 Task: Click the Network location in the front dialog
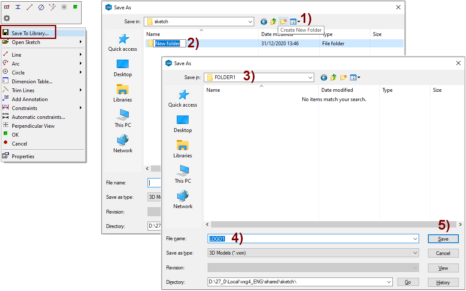tap(183, 200)
